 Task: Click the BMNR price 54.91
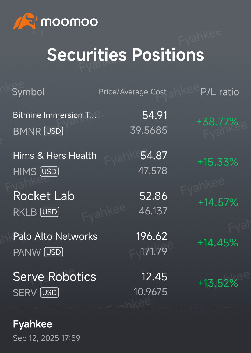(x=155, y=115)
